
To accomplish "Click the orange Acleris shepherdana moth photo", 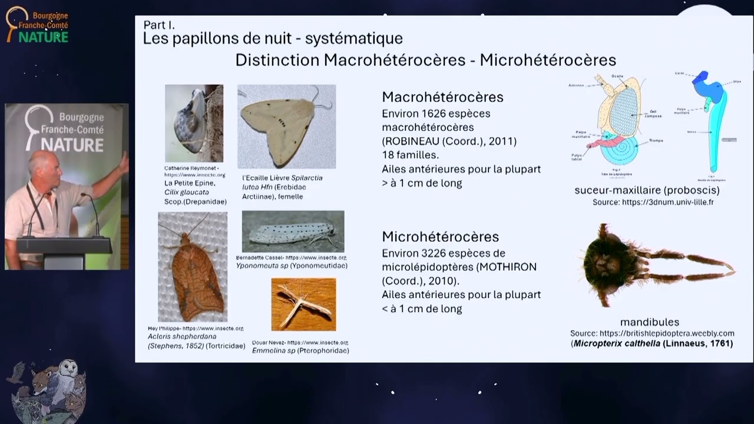I will pyautogui.click(x=193, y=267).
